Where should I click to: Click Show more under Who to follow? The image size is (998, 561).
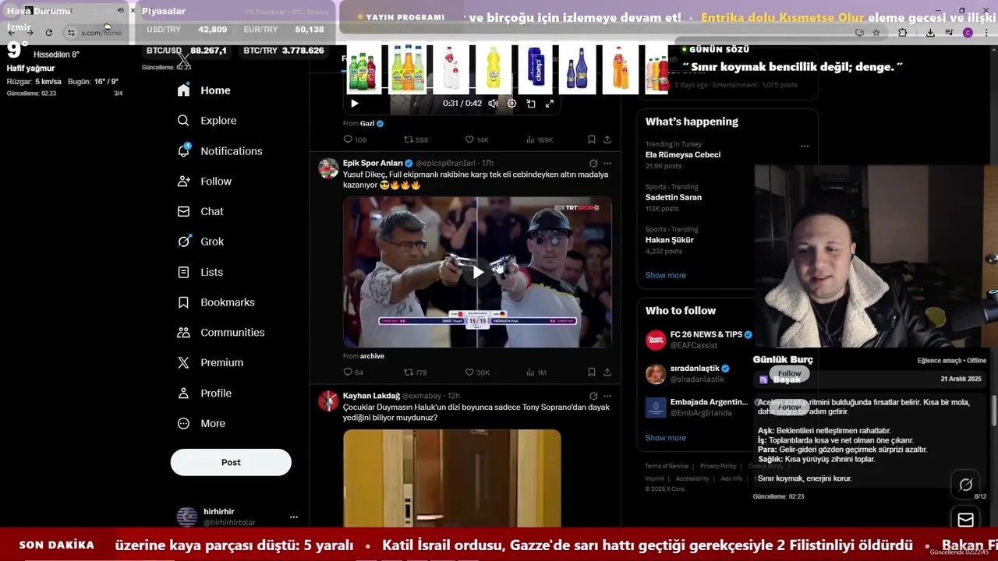point(666,438)
